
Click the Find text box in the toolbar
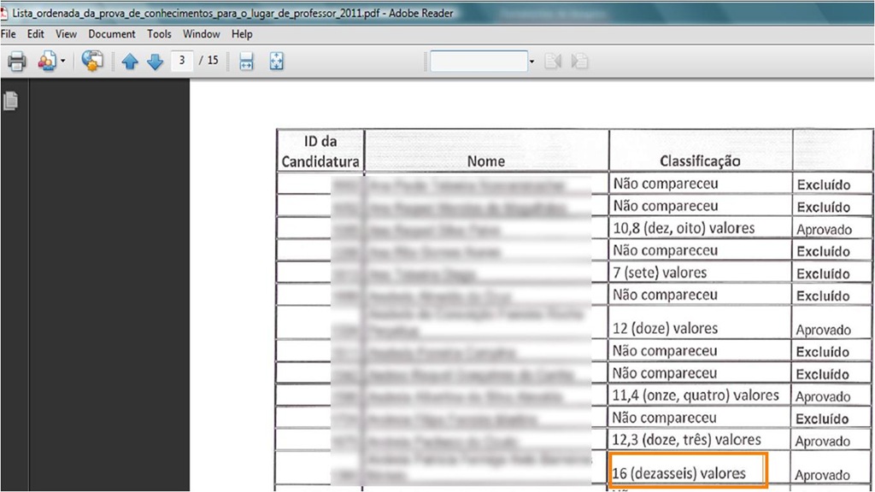click(x=479, y=61)
